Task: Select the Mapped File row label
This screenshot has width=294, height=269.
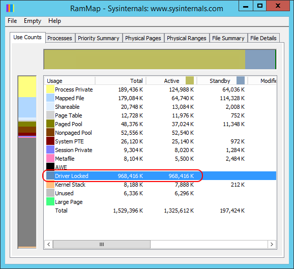Action: coord(70,98)
